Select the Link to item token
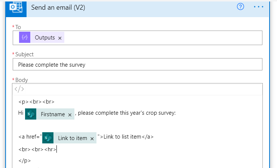The height and width of the screenshot is (168, 277). [x=72, y=138]
